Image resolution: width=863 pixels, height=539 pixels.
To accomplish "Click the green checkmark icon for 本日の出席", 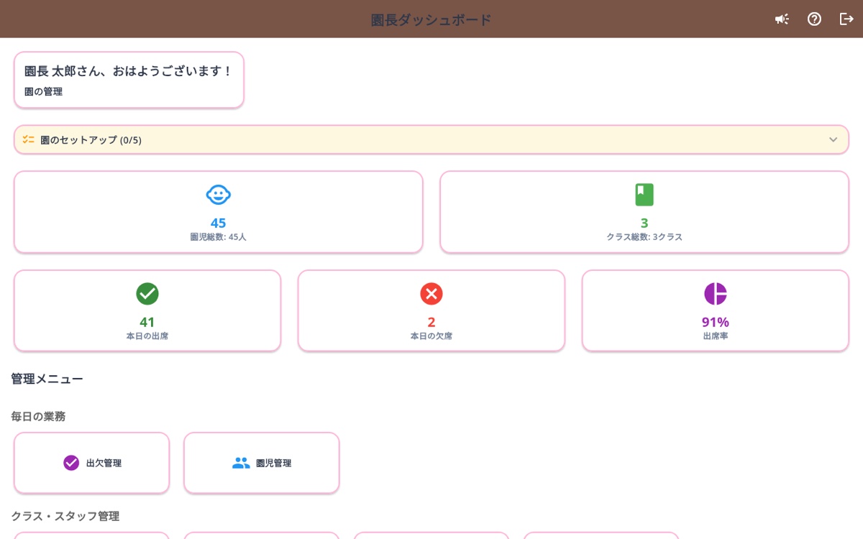I will pyautogui.click(x=147, y=294).
